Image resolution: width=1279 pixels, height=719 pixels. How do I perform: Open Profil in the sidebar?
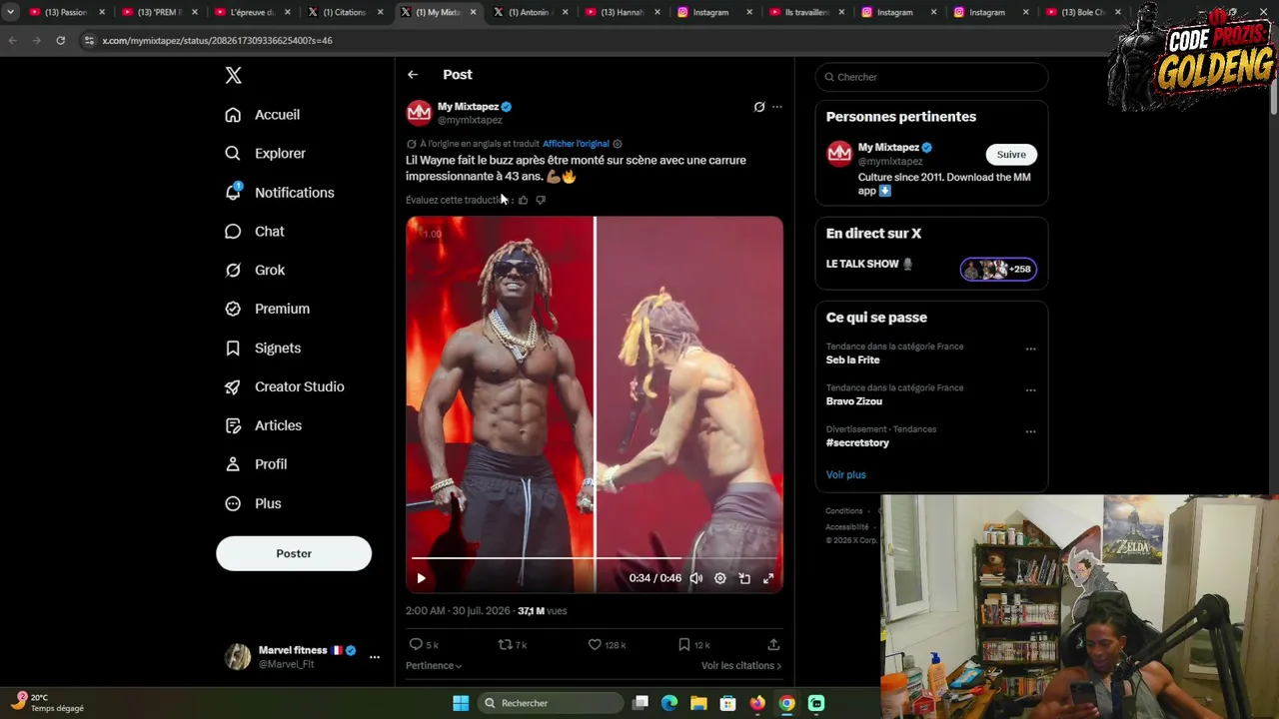coord(257,465)
